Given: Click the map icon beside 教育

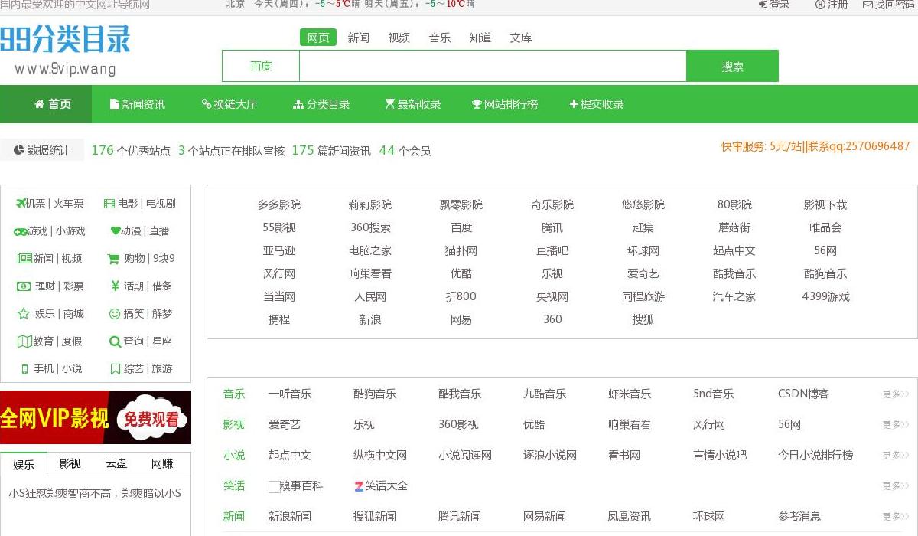Looking at the screenshot, I should coord(24,342).
